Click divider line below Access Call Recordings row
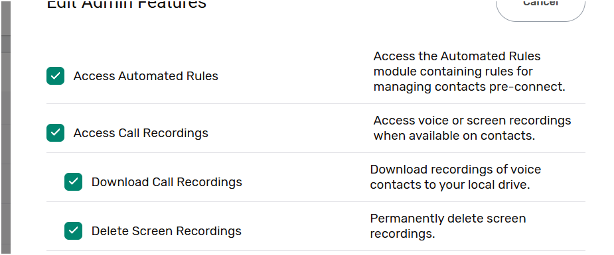Viewport: 614px width, 255px height. 315,153
